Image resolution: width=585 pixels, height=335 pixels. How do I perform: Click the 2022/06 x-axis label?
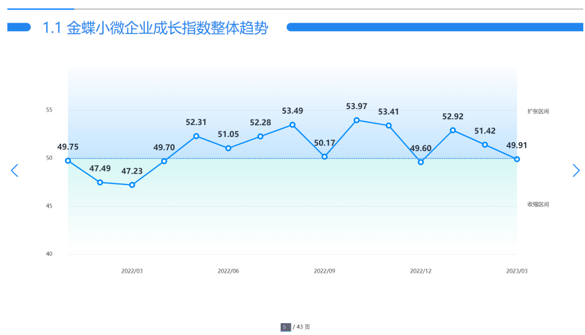click(229, 271)
